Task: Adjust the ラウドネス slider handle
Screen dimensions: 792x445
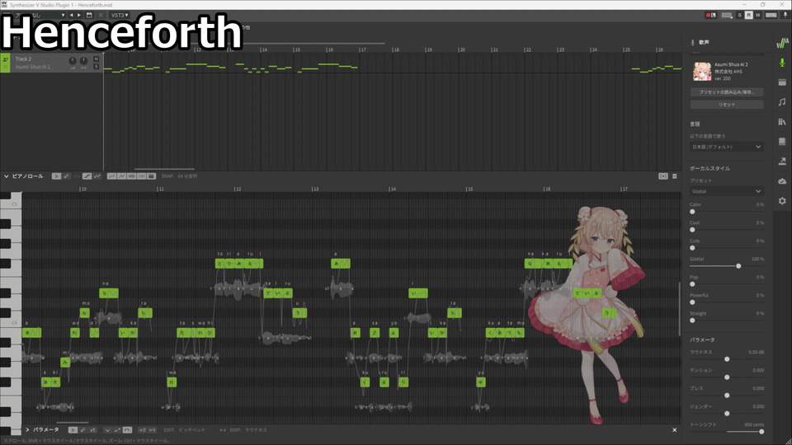Action: [727, 359]
